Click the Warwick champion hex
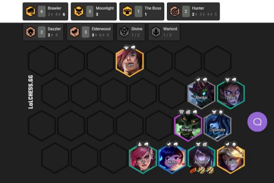 point(188,127)
